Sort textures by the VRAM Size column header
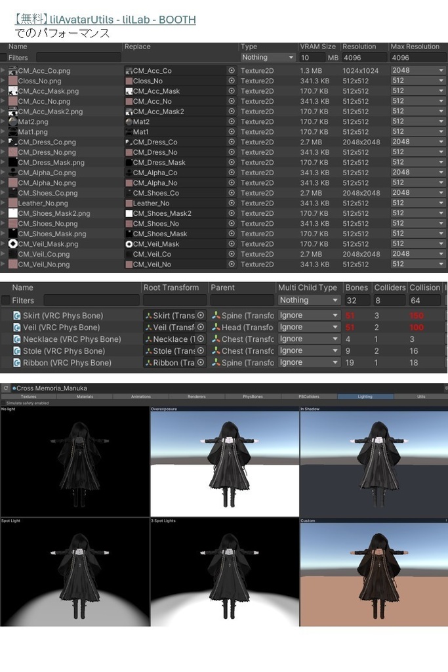 (x=317, y=47)
